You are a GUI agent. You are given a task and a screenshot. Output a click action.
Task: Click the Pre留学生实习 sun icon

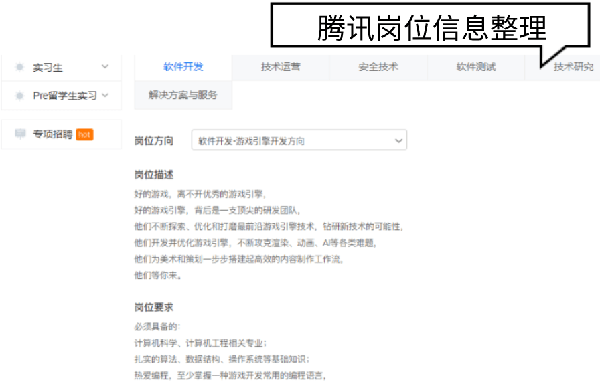19,95
